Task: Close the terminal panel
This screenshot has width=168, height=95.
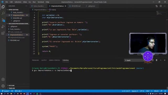Action: tap(165, 60)
